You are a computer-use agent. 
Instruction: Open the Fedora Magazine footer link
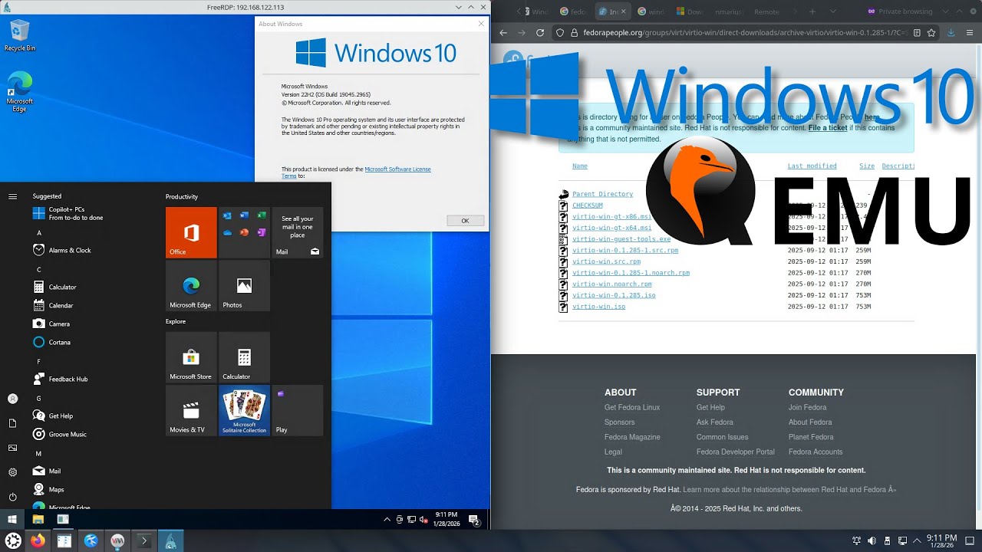click(632, 437)
